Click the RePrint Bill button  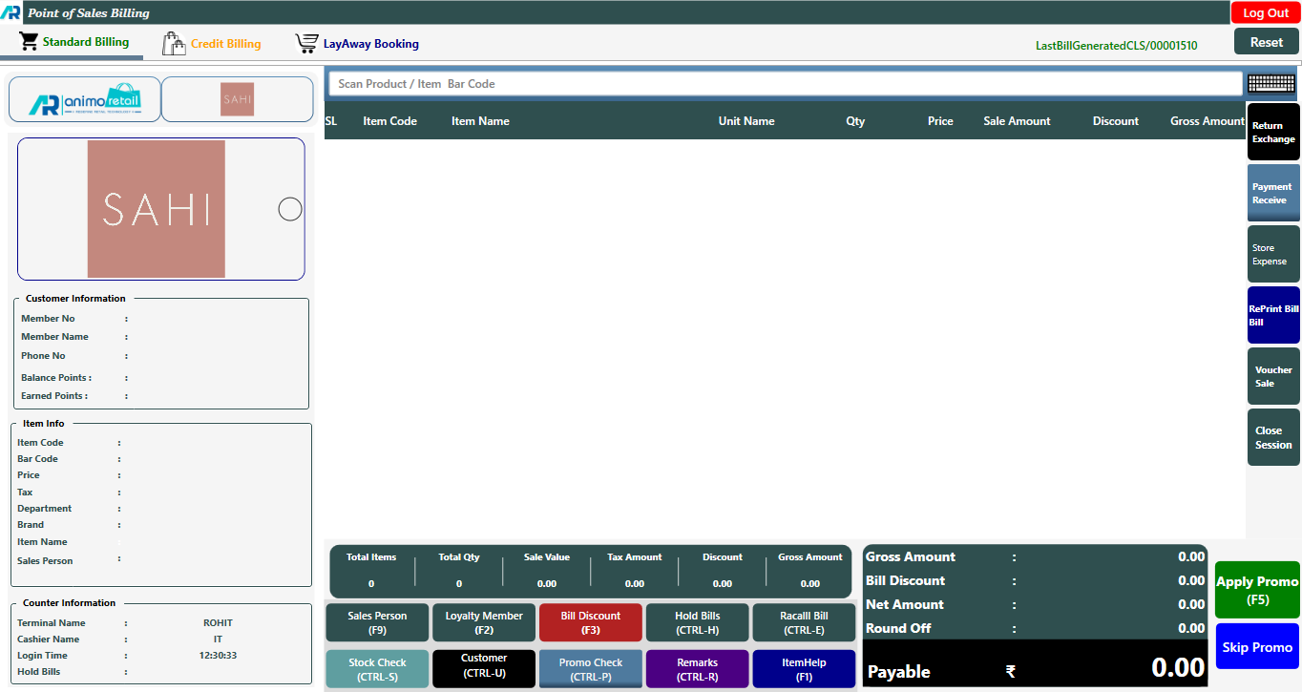pyautogui.click(x=1273, y=316)
